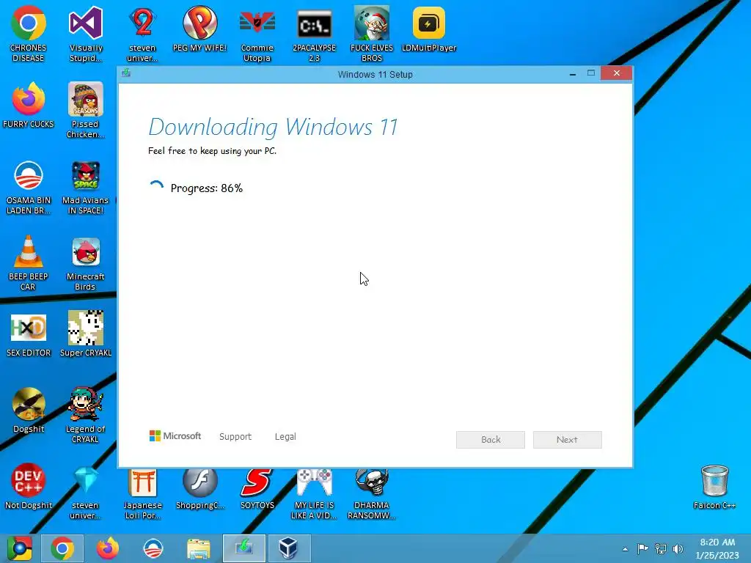This screenshot has height=563, width=751.
Task: Select the ShoppingC... Flash icon
Action: (199, 488)
